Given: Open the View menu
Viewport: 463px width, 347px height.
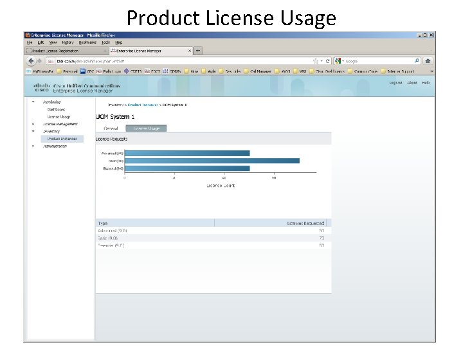Looking at the screenshot, I should (53, 42).
